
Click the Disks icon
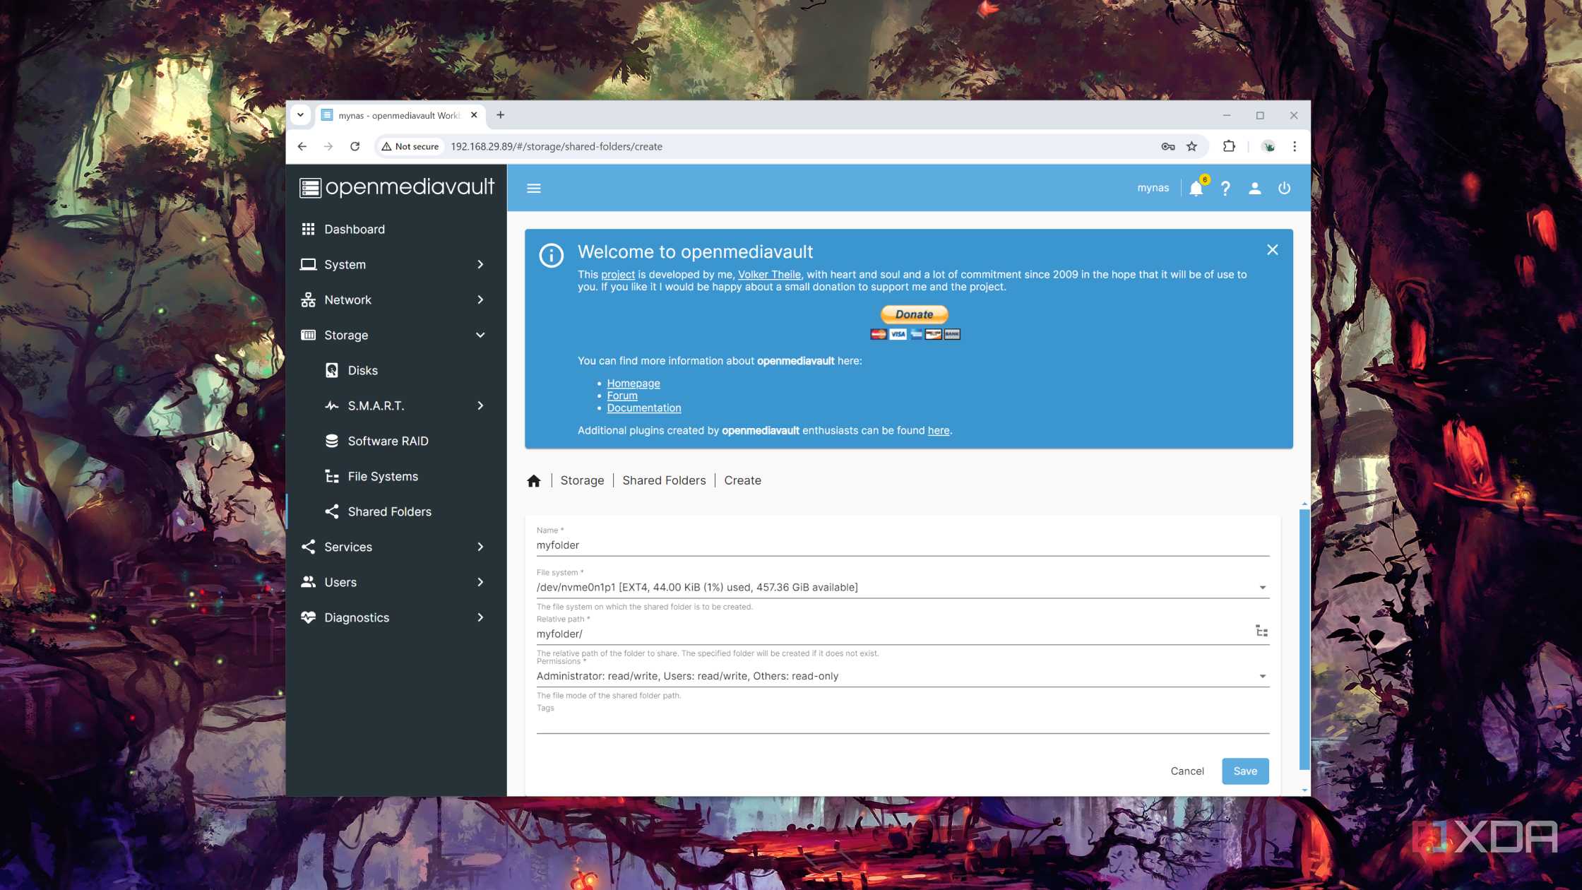[x=332, y=370]
